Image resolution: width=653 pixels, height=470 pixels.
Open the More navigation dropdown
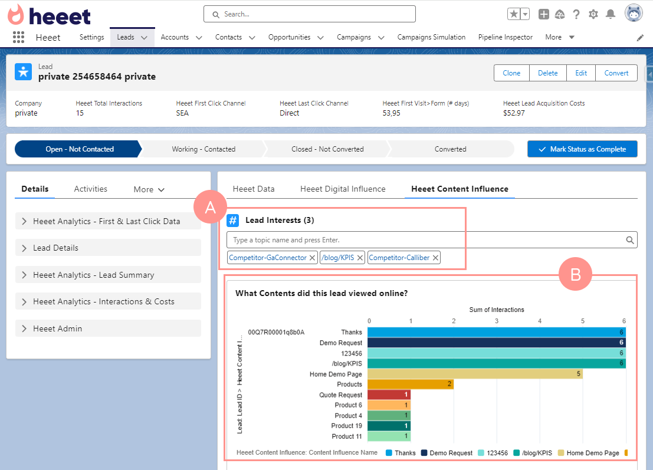(560, 37)
